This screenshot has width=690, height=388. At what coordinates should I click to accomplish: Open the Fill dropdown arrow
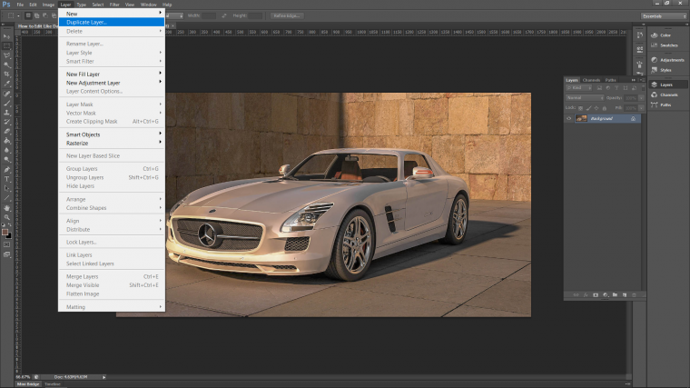642,108
